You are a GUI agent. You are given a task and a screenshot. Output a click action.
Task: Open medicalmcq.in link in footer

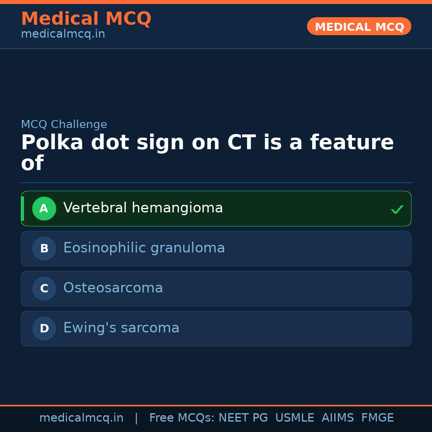coord(81,418)
